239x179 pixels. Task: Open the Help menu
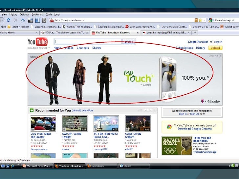(x=57, y=14)
